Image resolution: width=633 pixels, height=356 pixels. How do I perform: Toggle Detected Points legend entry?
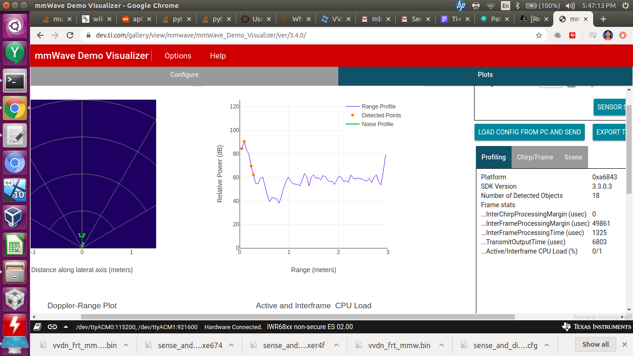point(373,115)
